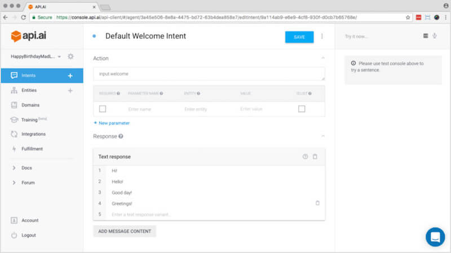This screenshot has height=253, width=451.
Task: Show help for Response section
Action: pyautogui.click(x=121, y=136)
